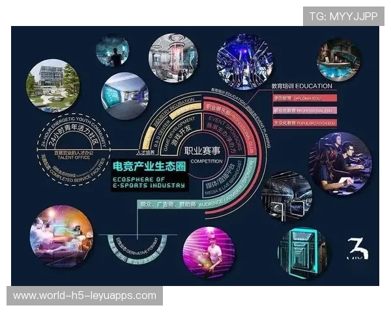Select the futuristic corridor with wall screens image

125,96
